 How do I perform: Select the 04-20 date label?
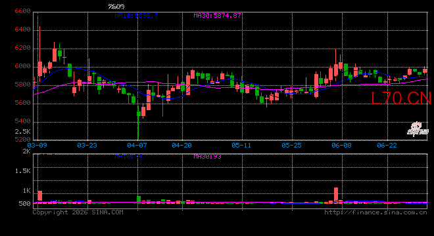click(x=181, y=145)
